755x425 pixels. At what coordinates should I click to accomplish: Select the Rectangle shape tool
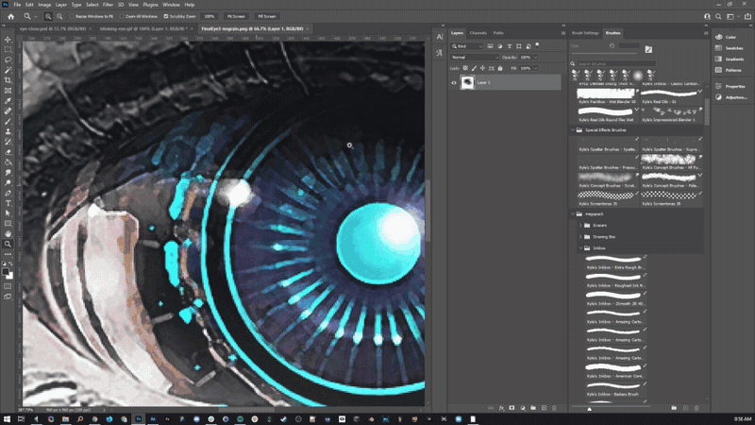[x=8, y=224]
